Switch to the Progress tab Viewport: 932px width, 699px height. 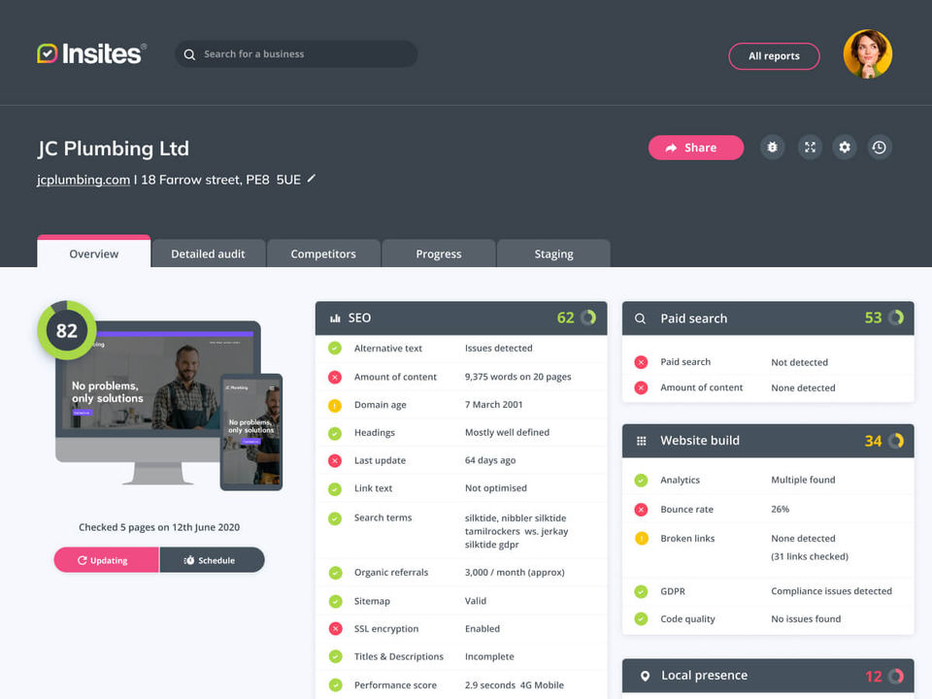(439, 253)
